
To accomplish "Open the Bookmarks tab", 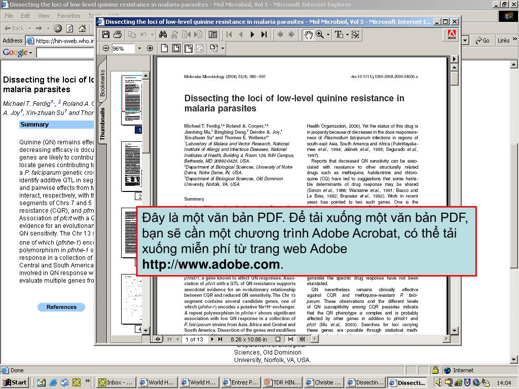I will (x=102, y=83).
